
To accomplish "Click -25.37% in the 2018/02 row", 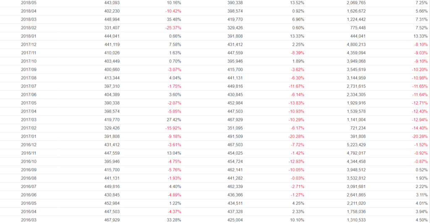I will (173, 28).
